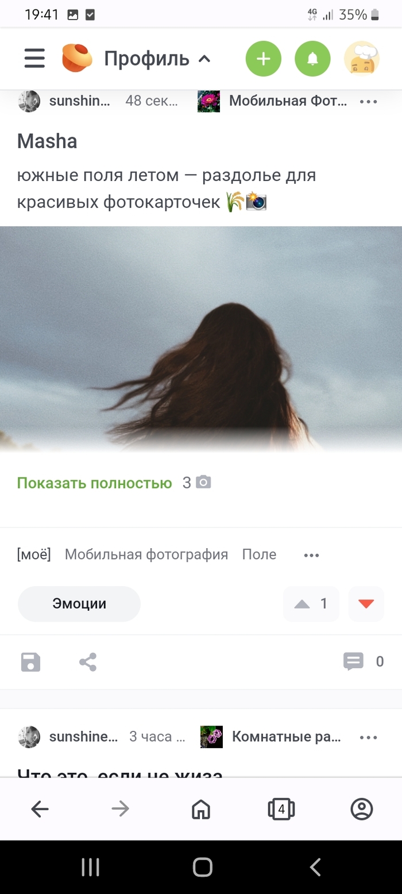Open browser tabs switcher showing 4
The height and width of the screenshot is (894, 402).
281,810
